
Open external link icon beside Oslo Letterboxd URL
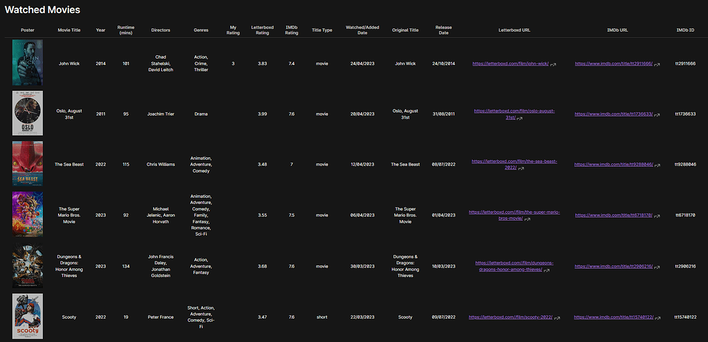pyautogui.click(x=519, y=119)
